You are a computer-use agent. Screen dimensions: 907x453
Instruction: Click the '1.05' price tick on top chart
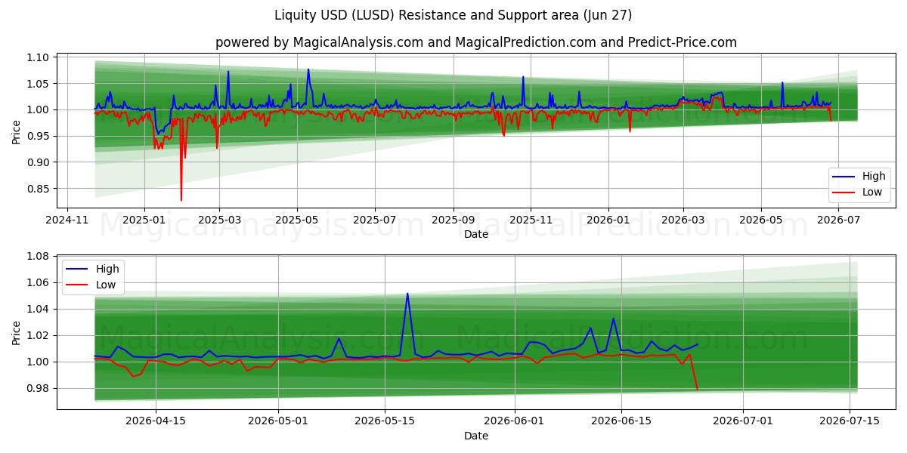tap(38, 84)
